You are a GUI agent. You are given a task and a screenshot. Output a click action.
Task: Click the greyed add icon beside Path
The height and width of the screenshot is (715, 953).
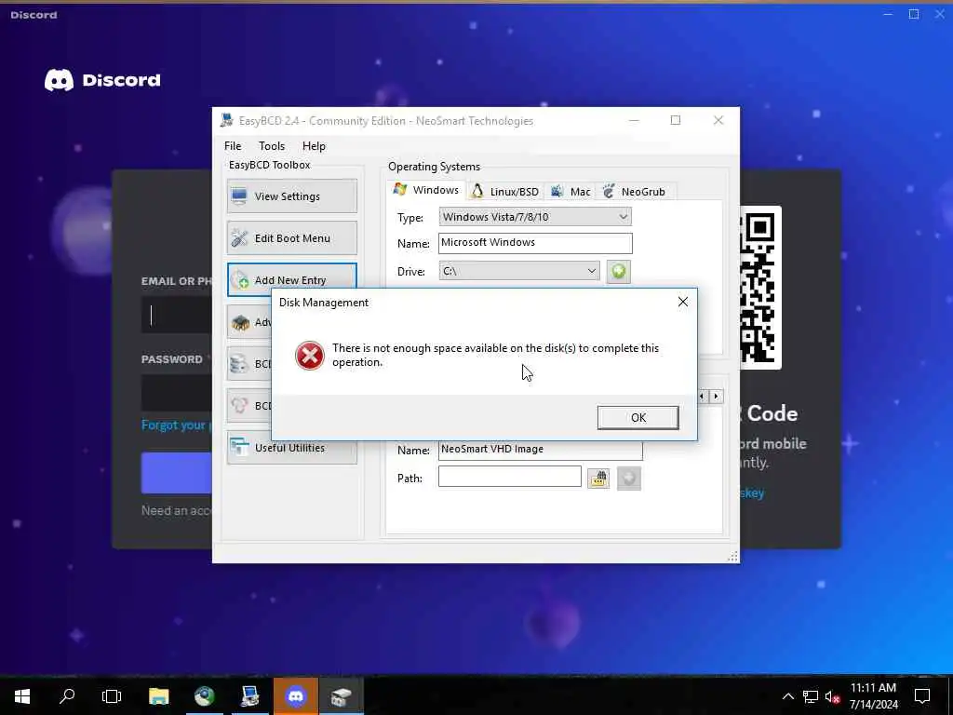629,479
